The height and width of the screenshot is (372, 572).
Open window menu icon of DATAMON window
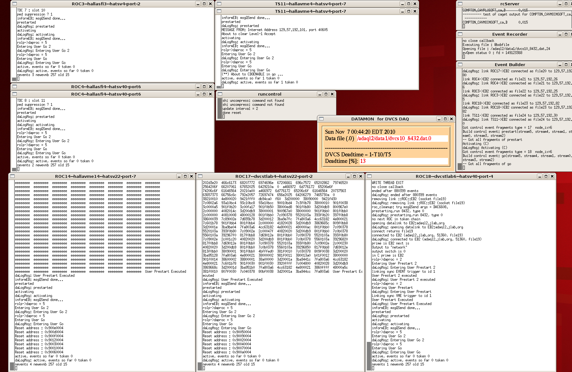(x=321, y=119)
